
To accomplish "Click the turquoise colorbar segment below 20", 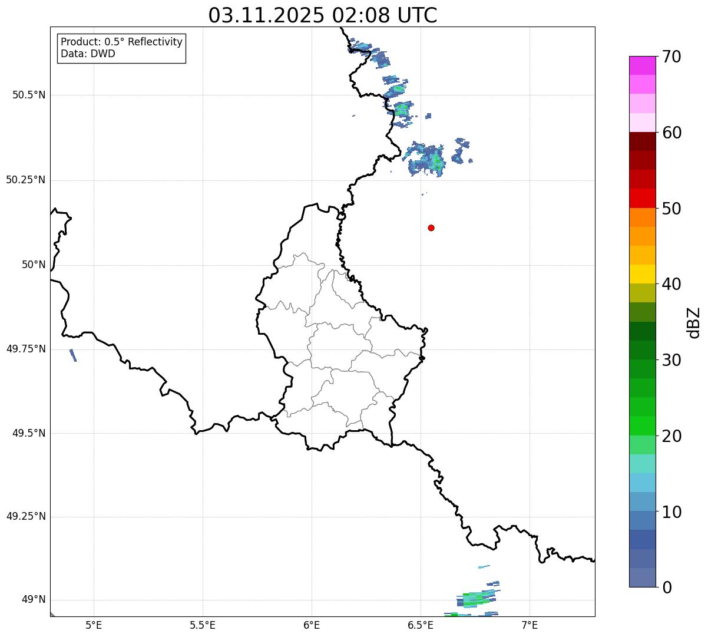I will (x=643, y=464).
